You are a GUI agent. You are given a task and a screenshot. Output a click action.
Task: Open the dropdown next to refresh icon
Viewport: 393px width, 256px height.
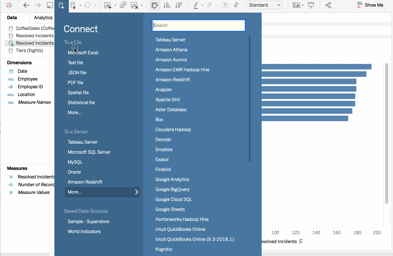(x=95, y=5)
